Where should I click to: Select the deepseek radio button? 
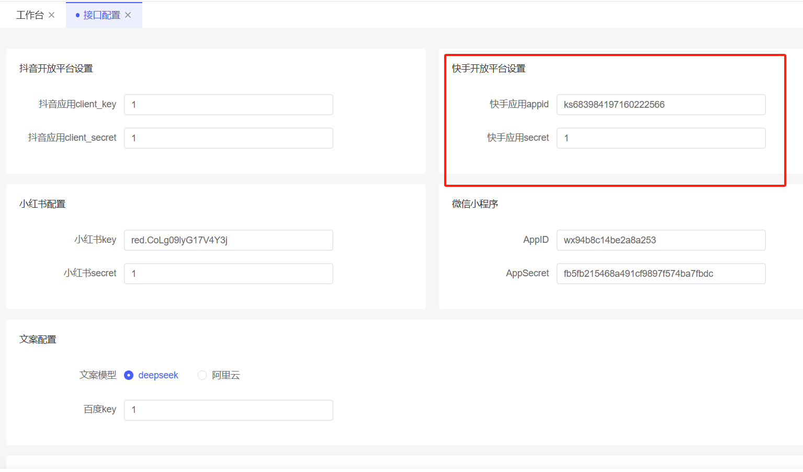click(x=129, y=375)
